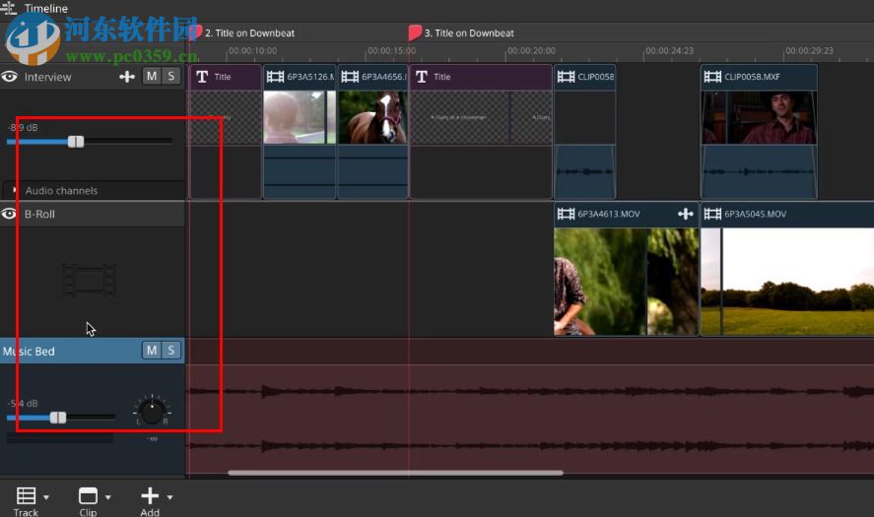Screen dimensions: 874x517
Task: Click the Timeline panel icon
Action: [x=8, y=7]
